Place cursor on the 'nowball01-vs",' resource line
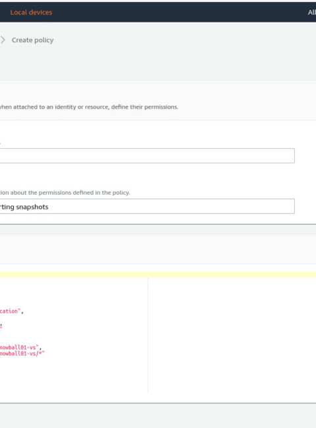 tap(21, 348)
